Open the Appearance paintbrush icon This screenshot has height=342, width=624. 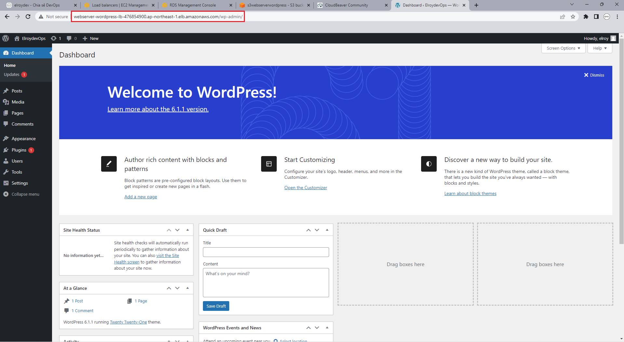[6, 139]
